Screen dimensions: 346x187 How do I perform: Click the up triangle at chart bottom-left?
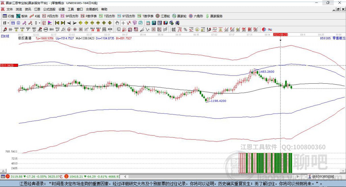coord(3,171)
